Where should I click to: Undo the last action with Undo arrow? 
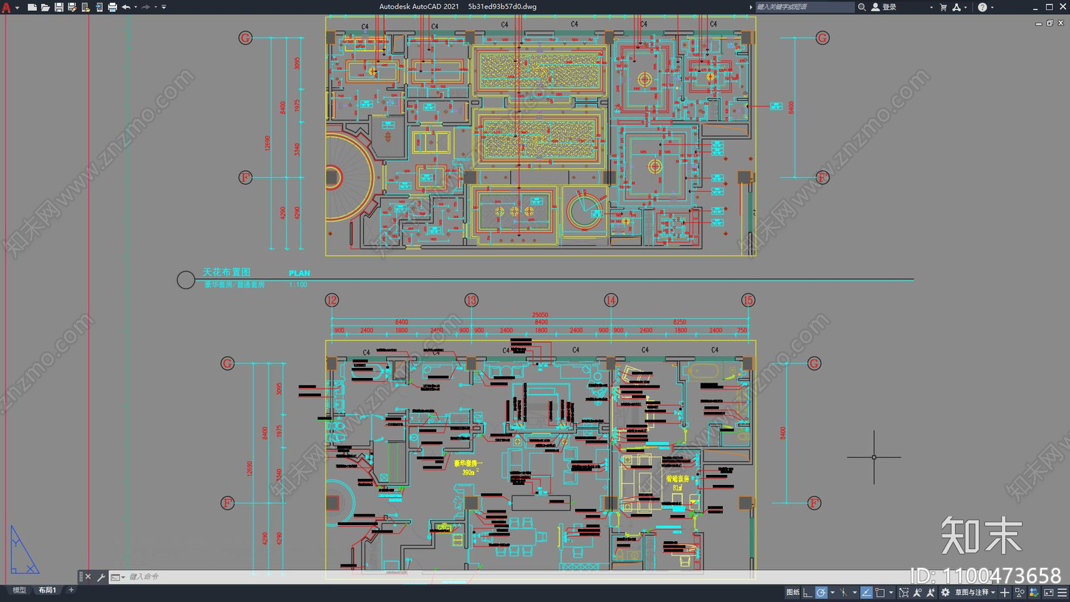126,7
